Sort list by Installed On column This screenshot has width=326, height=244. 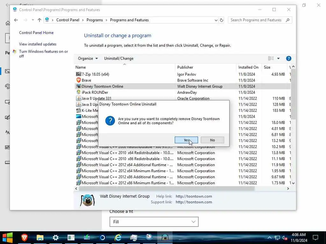pyautogui.click(x=249, y=67)
